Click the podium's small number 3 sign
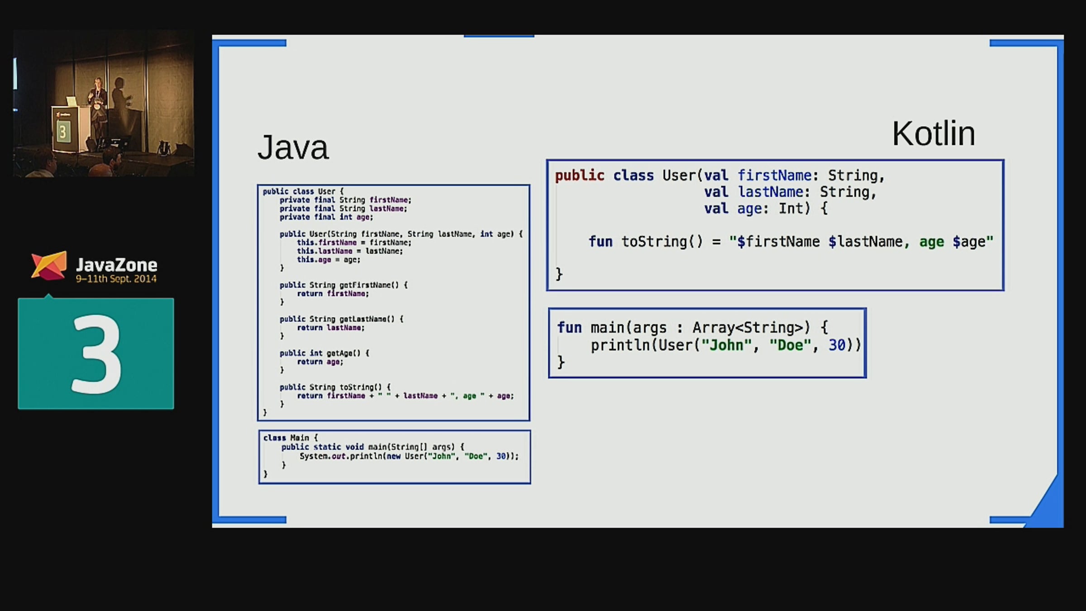This screenshot has height=611, width=1086. pos(63,132)
